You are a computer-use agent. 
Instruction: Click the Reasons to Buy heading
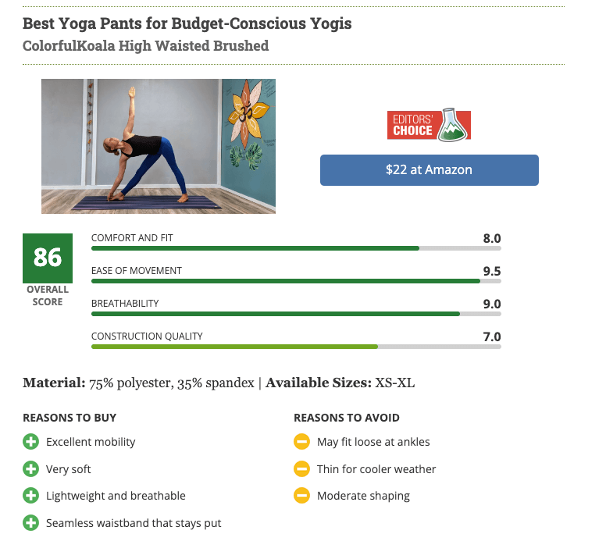click(x=70, y=418)
